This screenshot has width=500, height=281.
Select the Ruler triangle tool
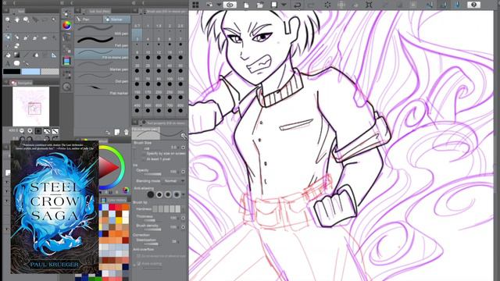point(54,55)
